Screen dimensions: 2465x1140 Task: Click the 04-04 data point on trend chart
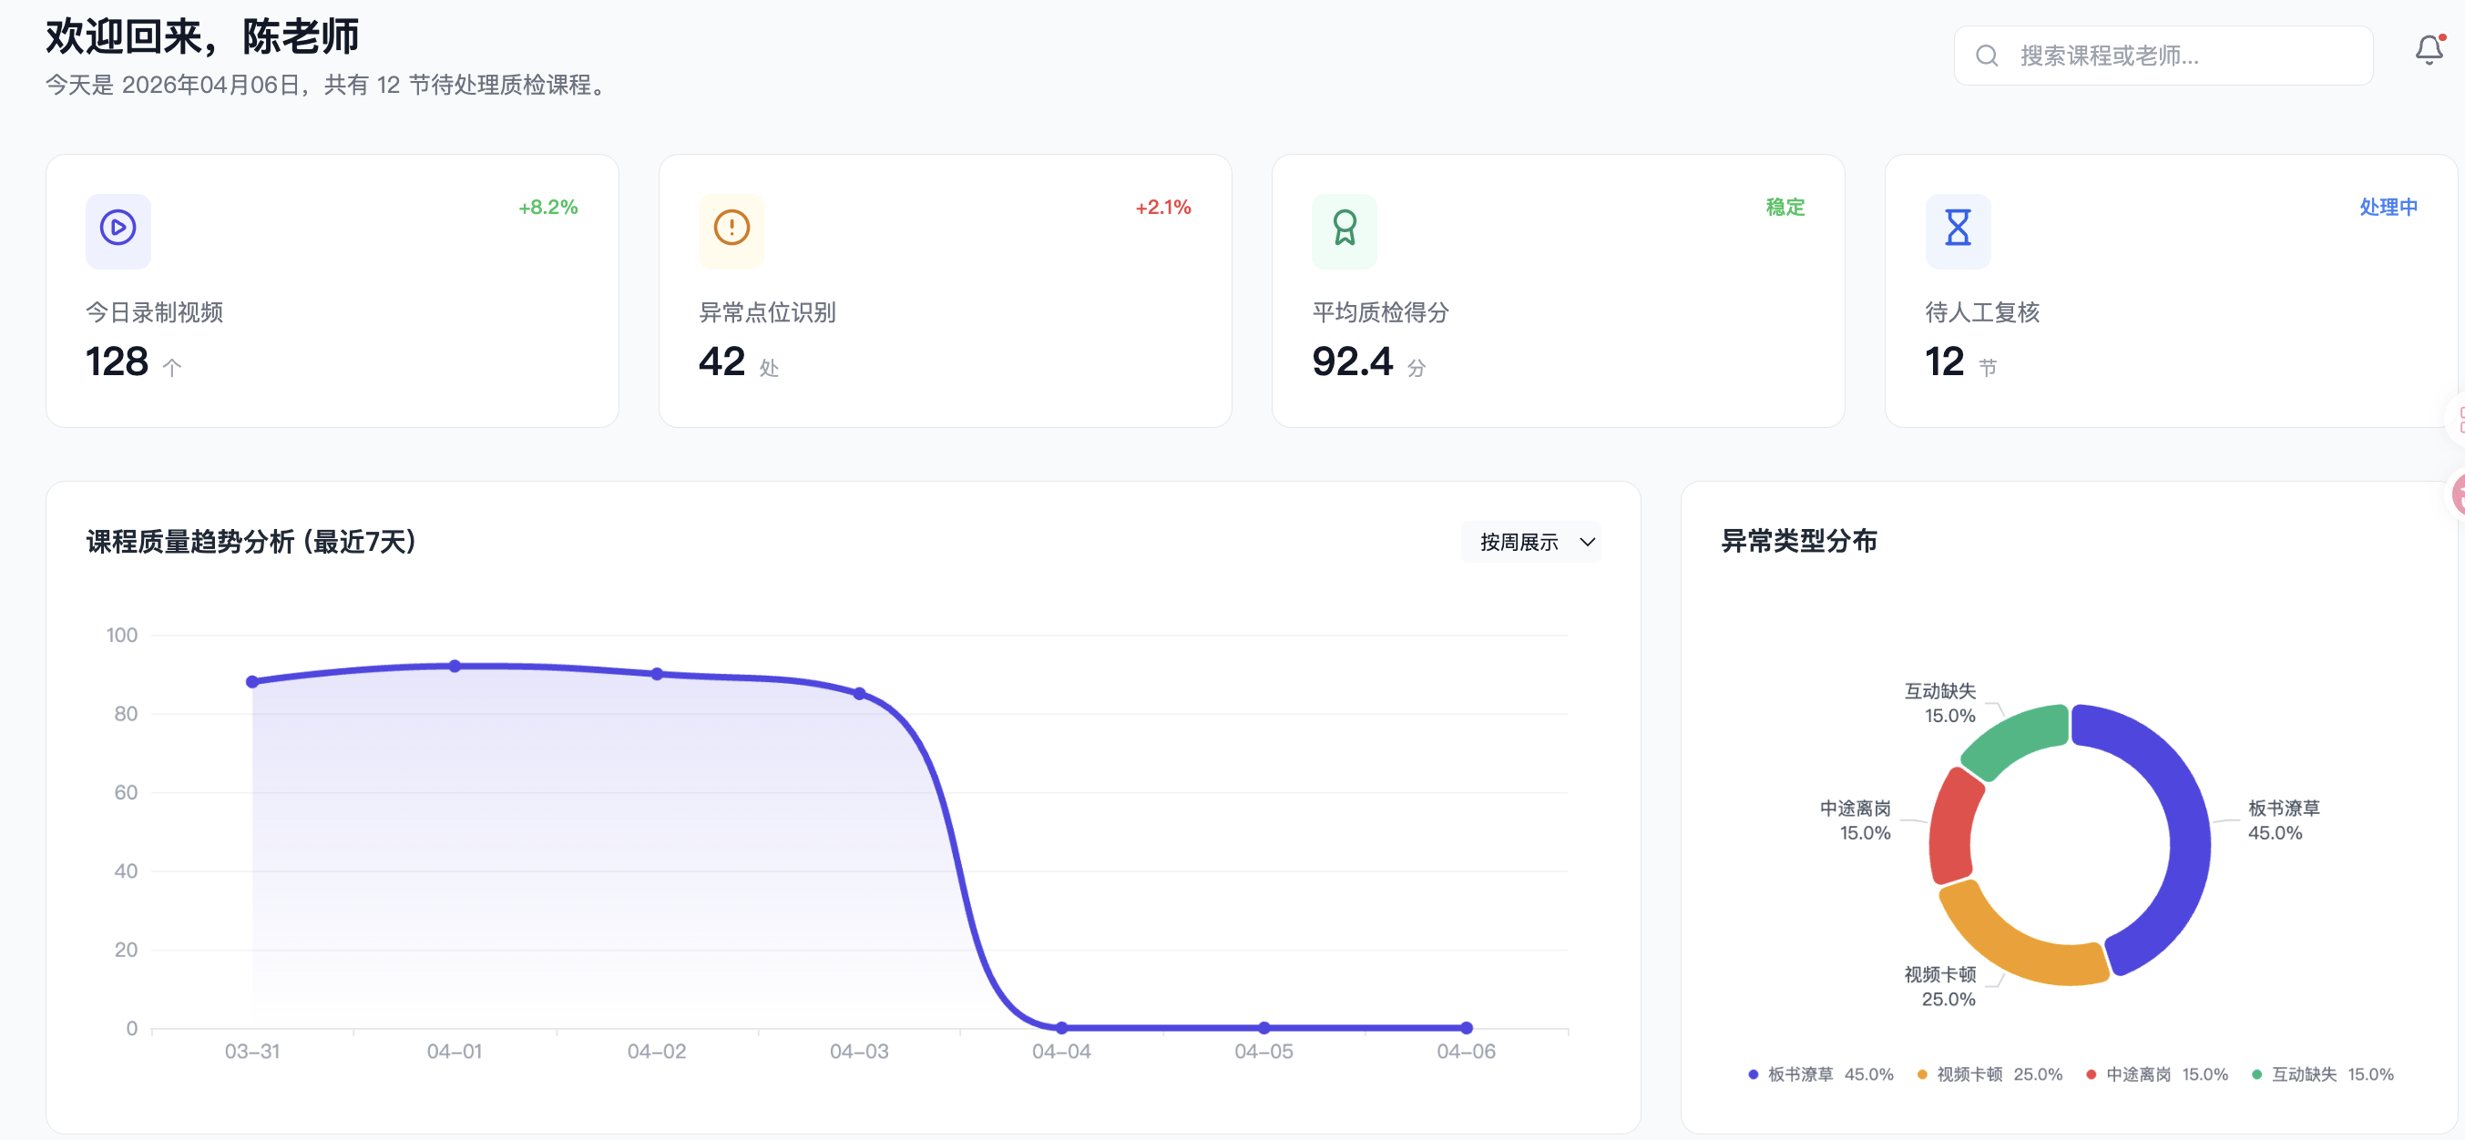[1061, 1028]
